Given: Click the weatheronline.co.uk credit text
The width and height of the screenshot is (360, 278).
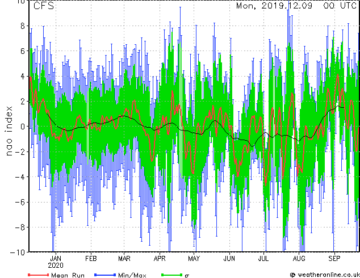Looking at the screenshot, I should 328,275.
